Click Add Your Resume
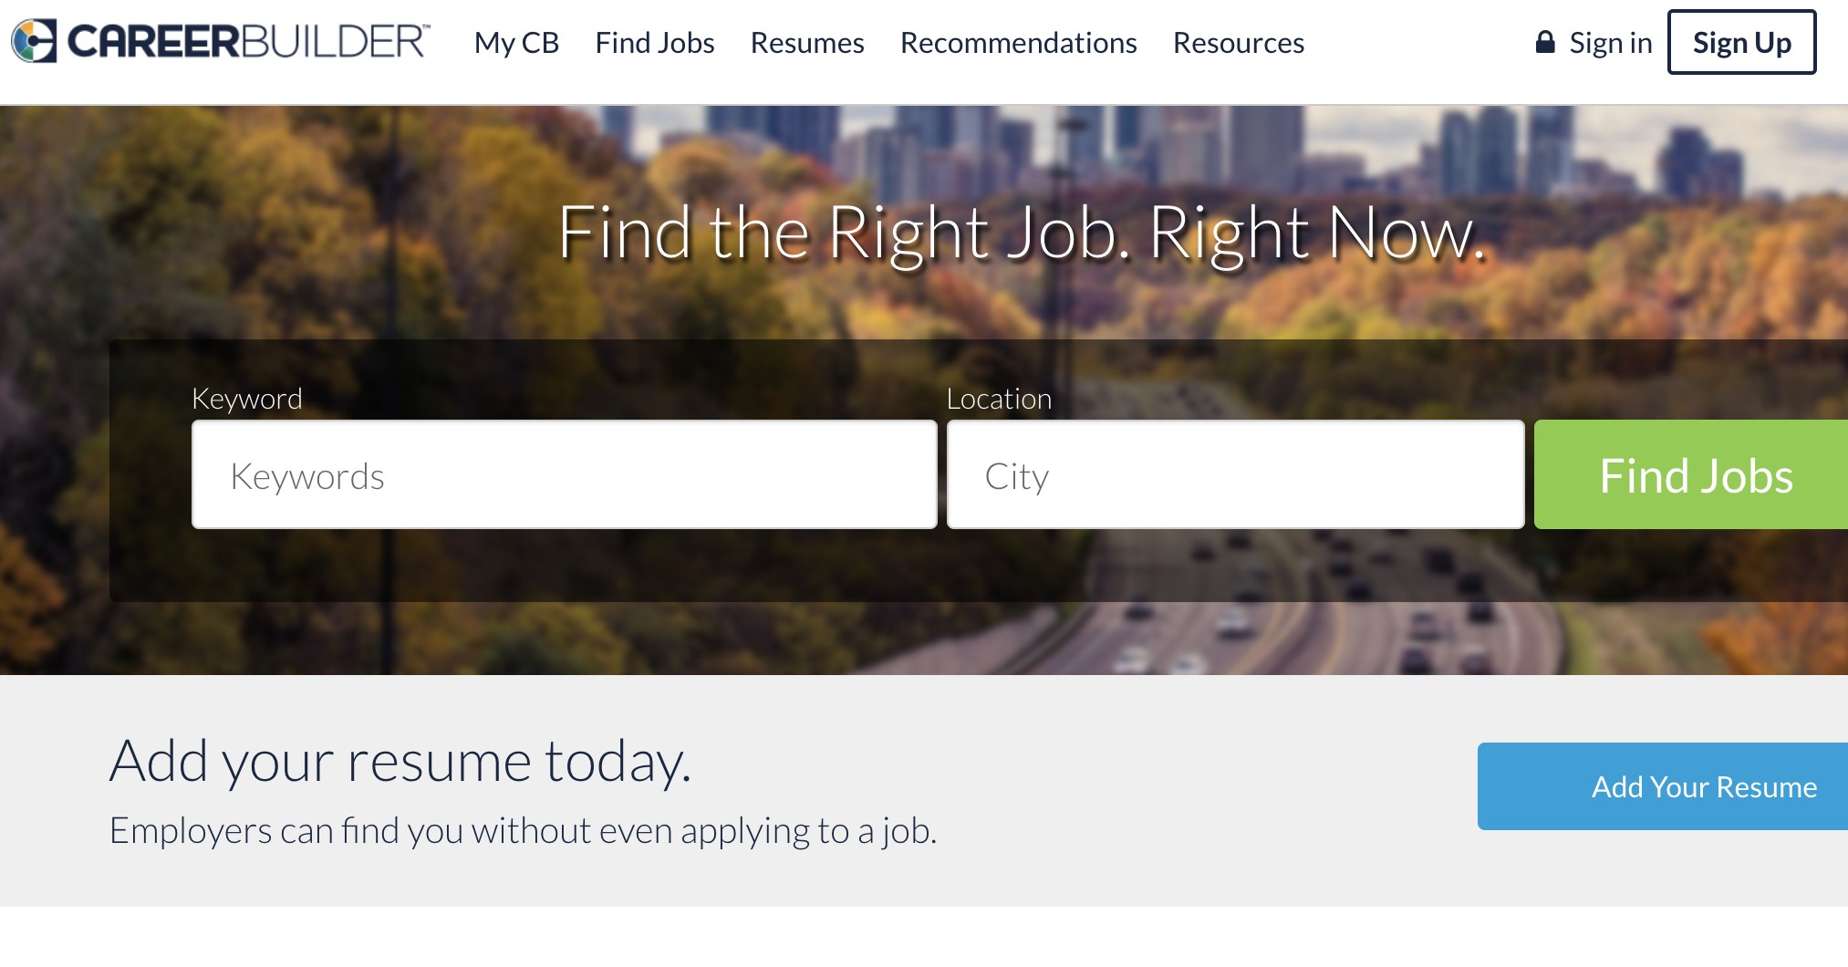The image size is (1848, 967). (x=1703, y=785)
